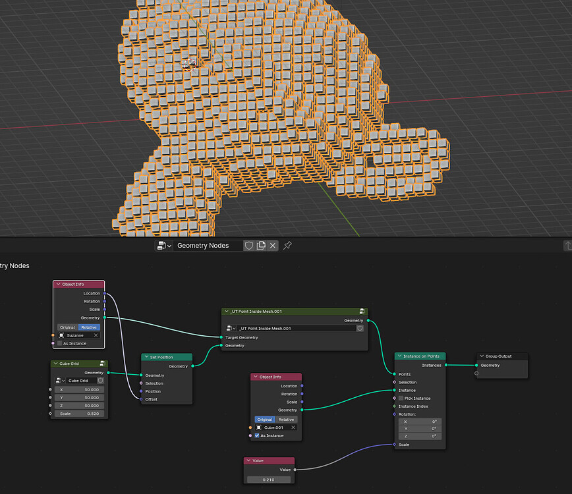Screen dimensions: 572x494
Task: Open _UT Point Inside Mesh.001 browse dropdown
Action: [x=231, y=329]
